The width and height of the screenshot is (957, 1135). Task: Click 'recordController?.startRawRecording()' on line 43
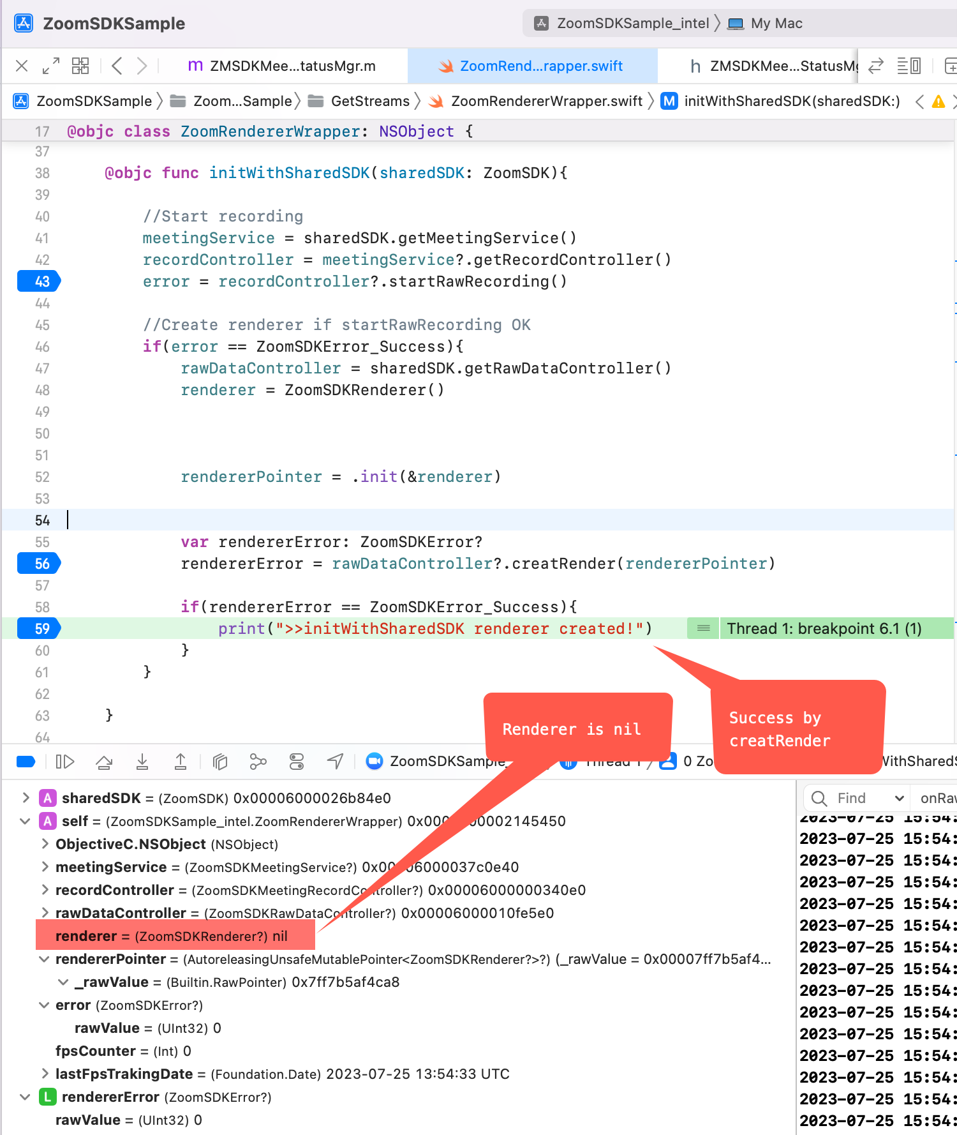pos(393,282)
